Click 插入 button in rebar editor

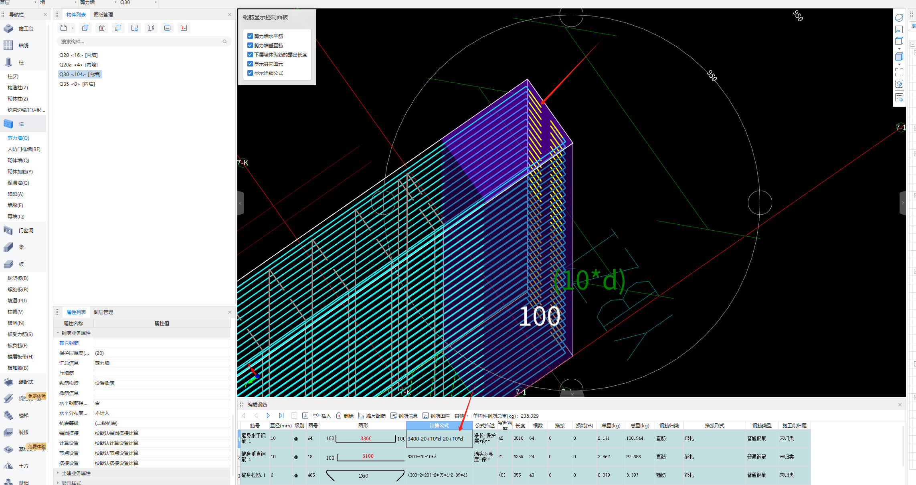(x=322, y=416)
